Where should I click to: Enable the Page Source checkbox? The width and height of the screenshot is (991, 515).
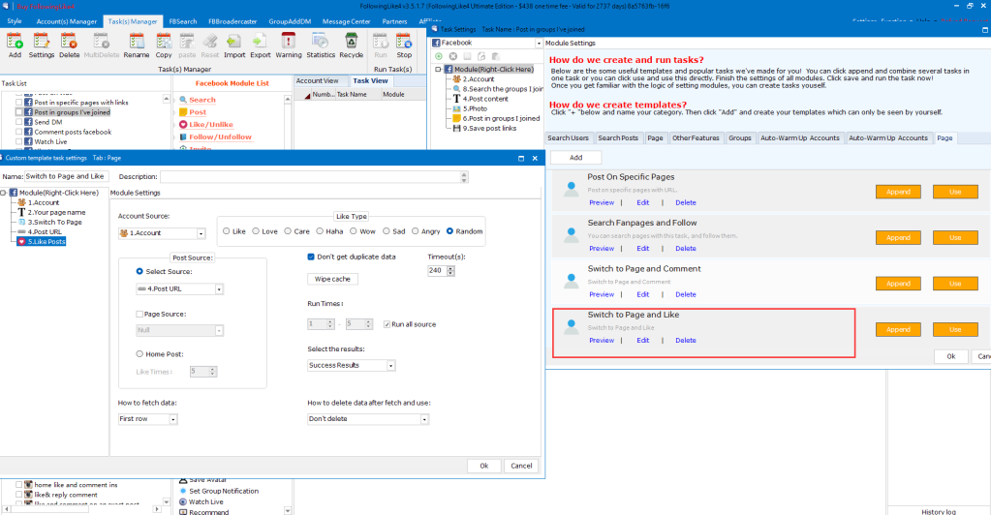click(139, 314)
